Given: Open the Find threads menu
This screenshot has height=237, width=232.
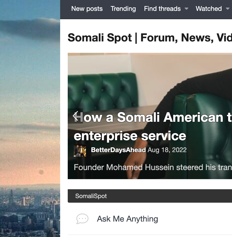Looking at the screenshot, I should 162,9.
